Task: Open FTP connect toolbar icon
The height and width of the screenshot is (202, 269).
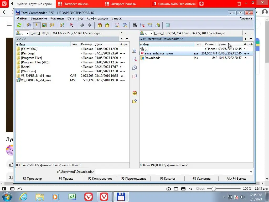Action: point(117,26)
